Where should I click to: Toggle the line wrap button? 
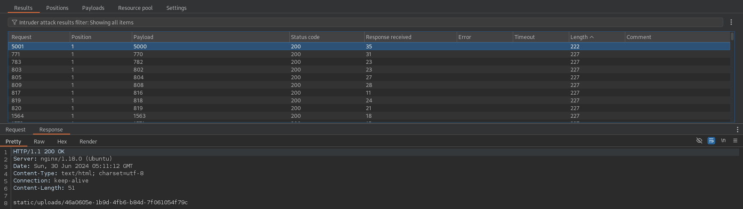[711, 140]
